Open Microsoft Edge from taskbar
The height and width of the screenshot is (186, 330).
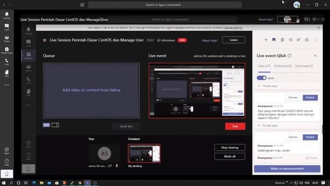click(x=34, y=183)
